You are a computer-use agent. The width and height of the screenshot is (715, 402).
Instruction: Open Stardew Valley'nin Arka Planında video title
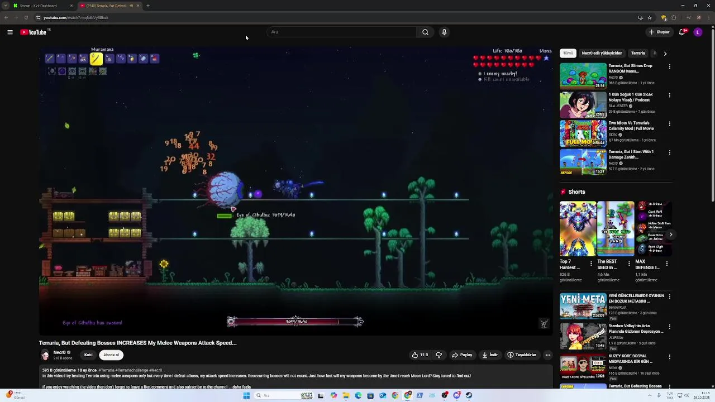[636, 328]
